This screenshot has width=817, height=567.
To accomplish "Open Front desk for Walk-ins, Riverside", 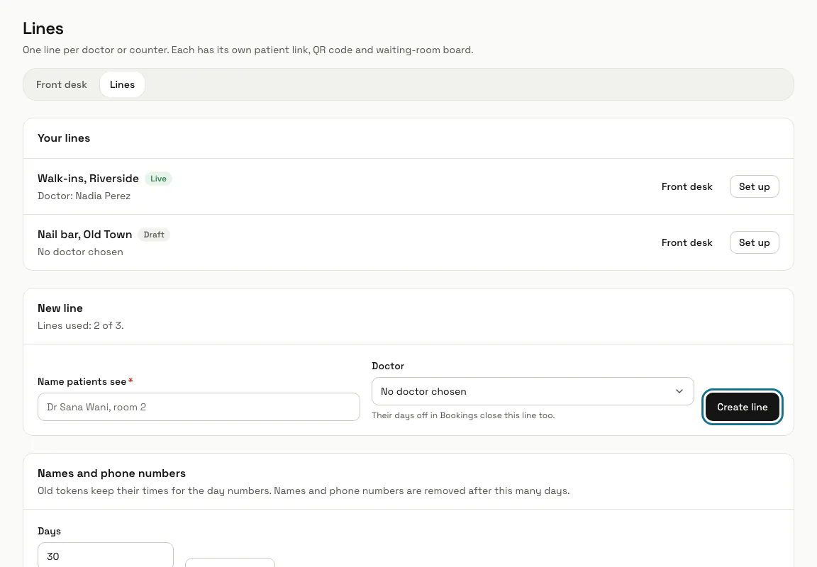I will 687,186.
